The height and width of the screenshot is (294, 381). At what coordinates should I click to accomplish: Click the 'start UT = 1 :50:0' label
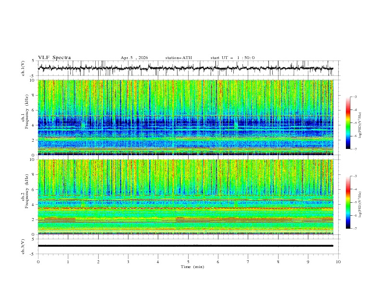point(232,58)
